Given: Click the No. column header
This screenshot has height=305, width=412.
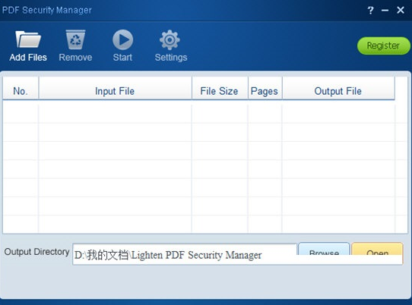Looking at the screenshot, I should tap(21, 88).
